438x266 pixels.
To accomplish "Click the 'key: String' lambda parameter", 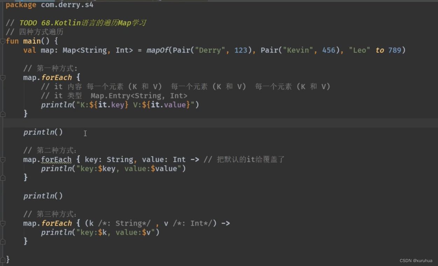I will pyautogui.click(x=109, y=160).
